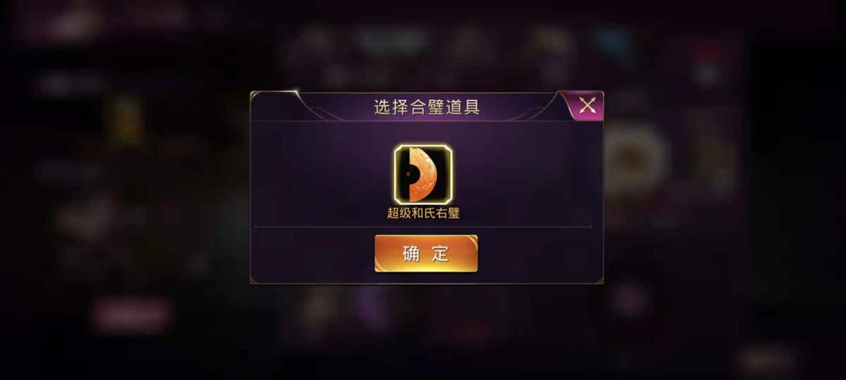Click the 选择合璧道具 dialog title

click(x=427, y=107)
